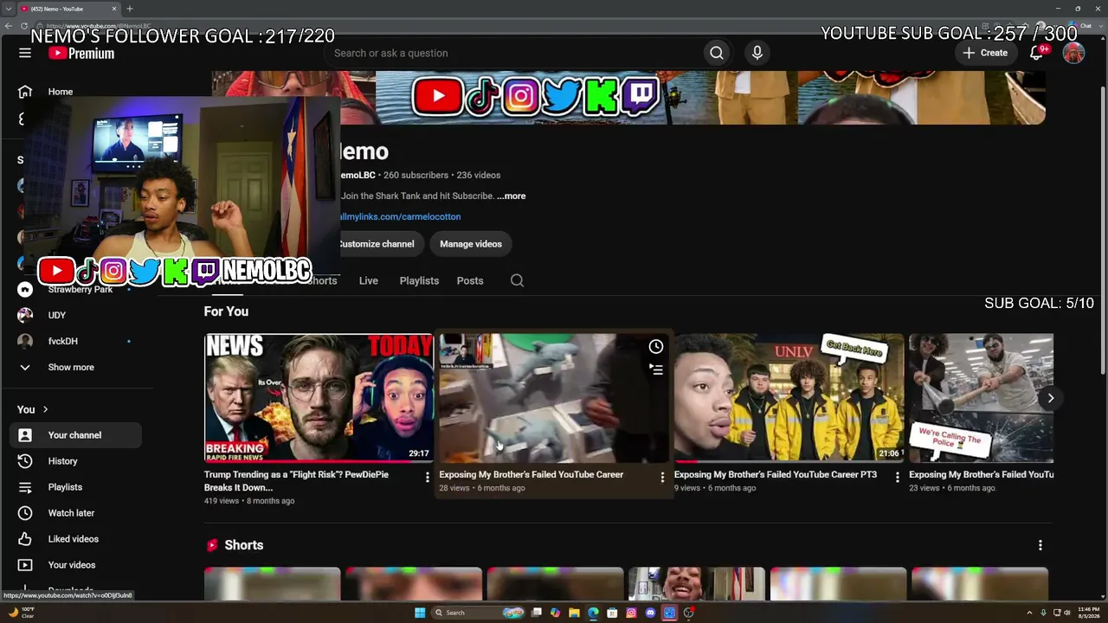
Task: Switch to the Playlists tab
Action: click(419, 280)
